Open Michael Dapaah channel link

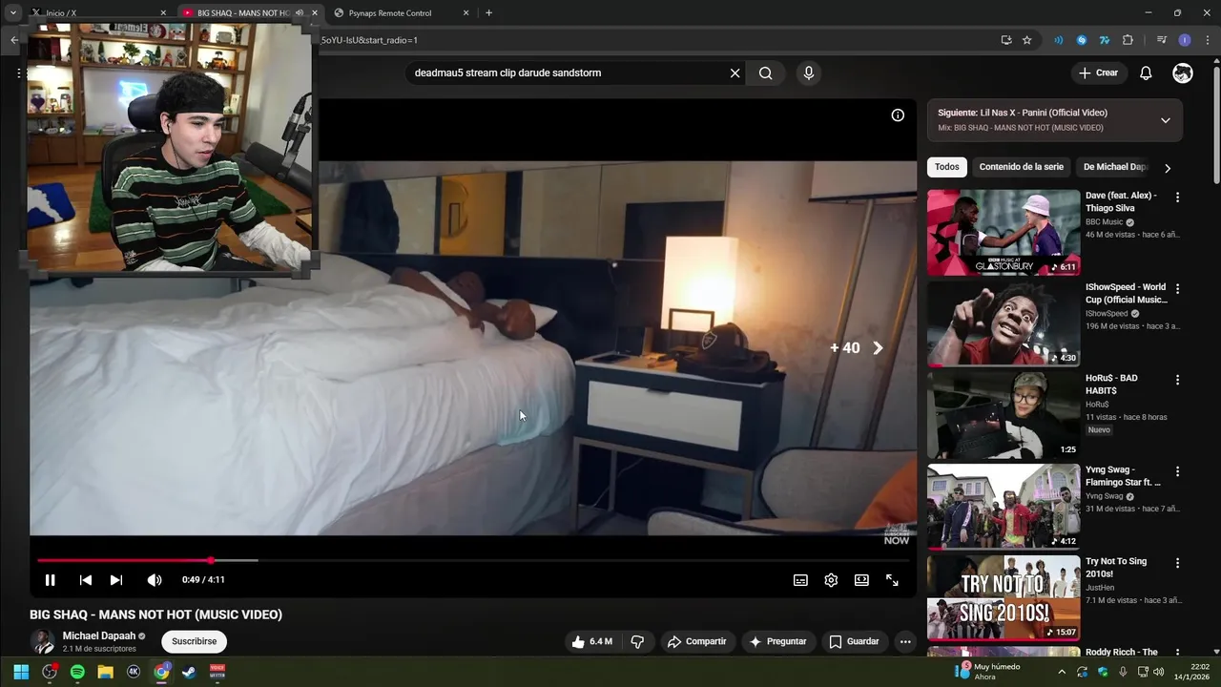click(x=99, y=636)
